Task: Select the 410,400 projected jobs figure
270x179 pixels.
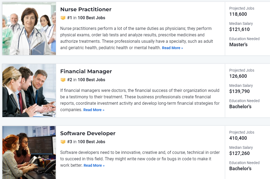Action: [238, 138]
